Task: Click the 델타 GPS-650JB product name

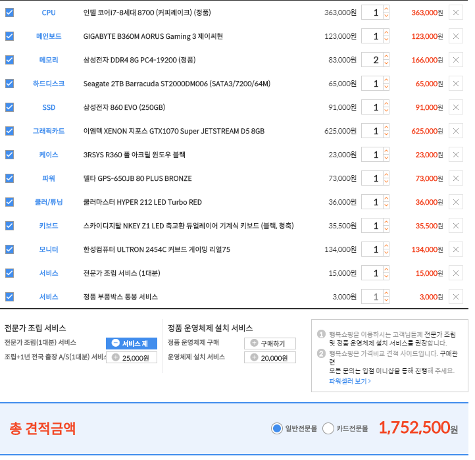Action: tap(137, 178)
